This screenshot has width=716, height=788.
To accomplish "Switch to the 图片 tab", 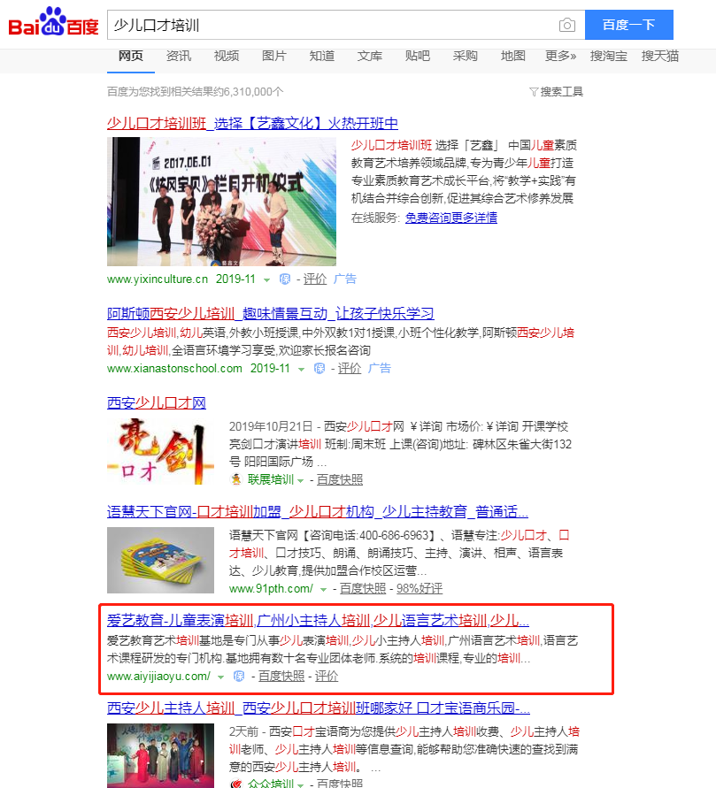I will click(x=274, y=56).
